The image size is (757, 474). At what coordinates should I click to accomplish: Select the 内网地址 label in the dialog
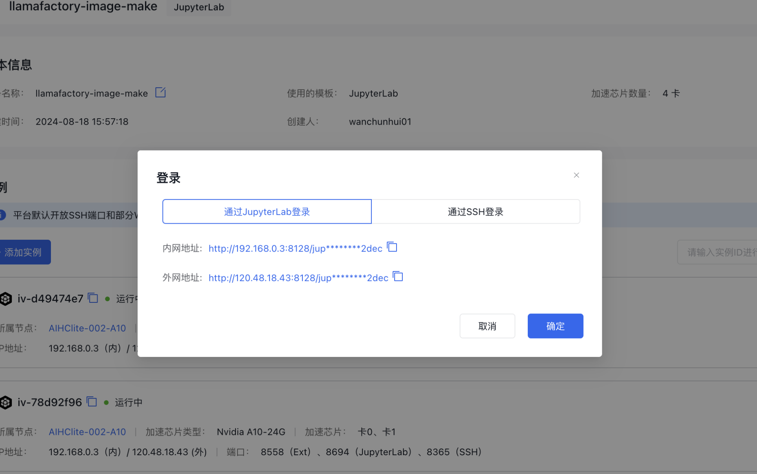tap(182, 248)
